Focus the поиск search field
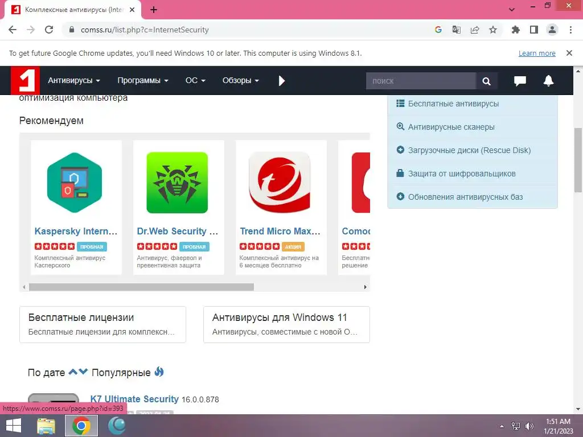The image size is (583, 437). click(x=421, y=81)
